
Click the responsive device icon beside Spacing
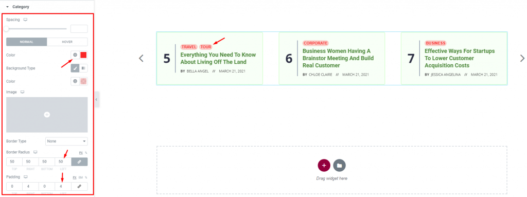pos(26,20)
